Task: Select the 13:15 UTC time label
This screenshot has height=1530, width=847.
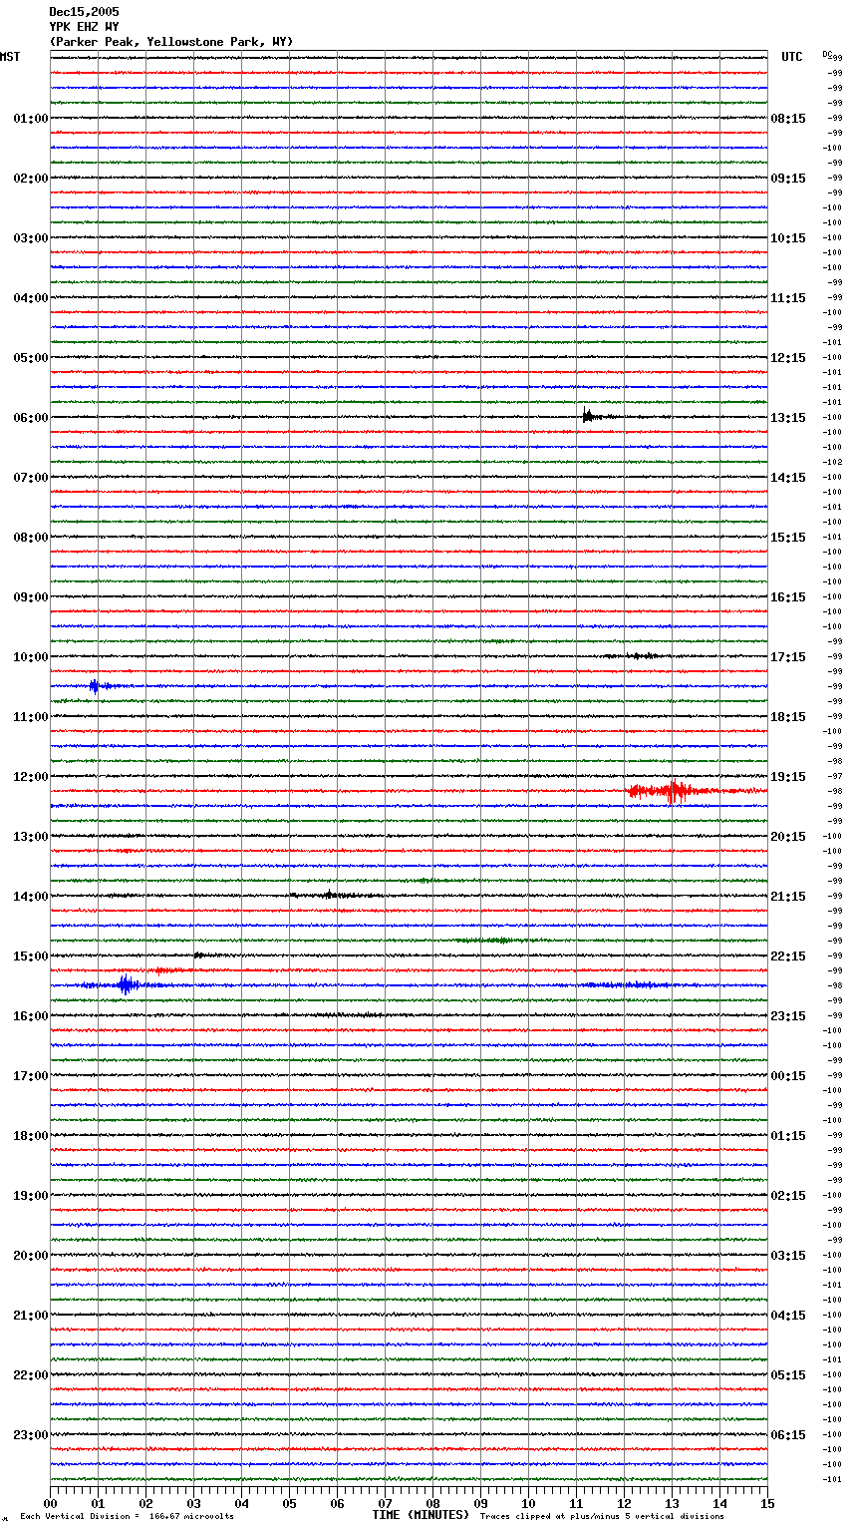Action: [x=788, y=418]
